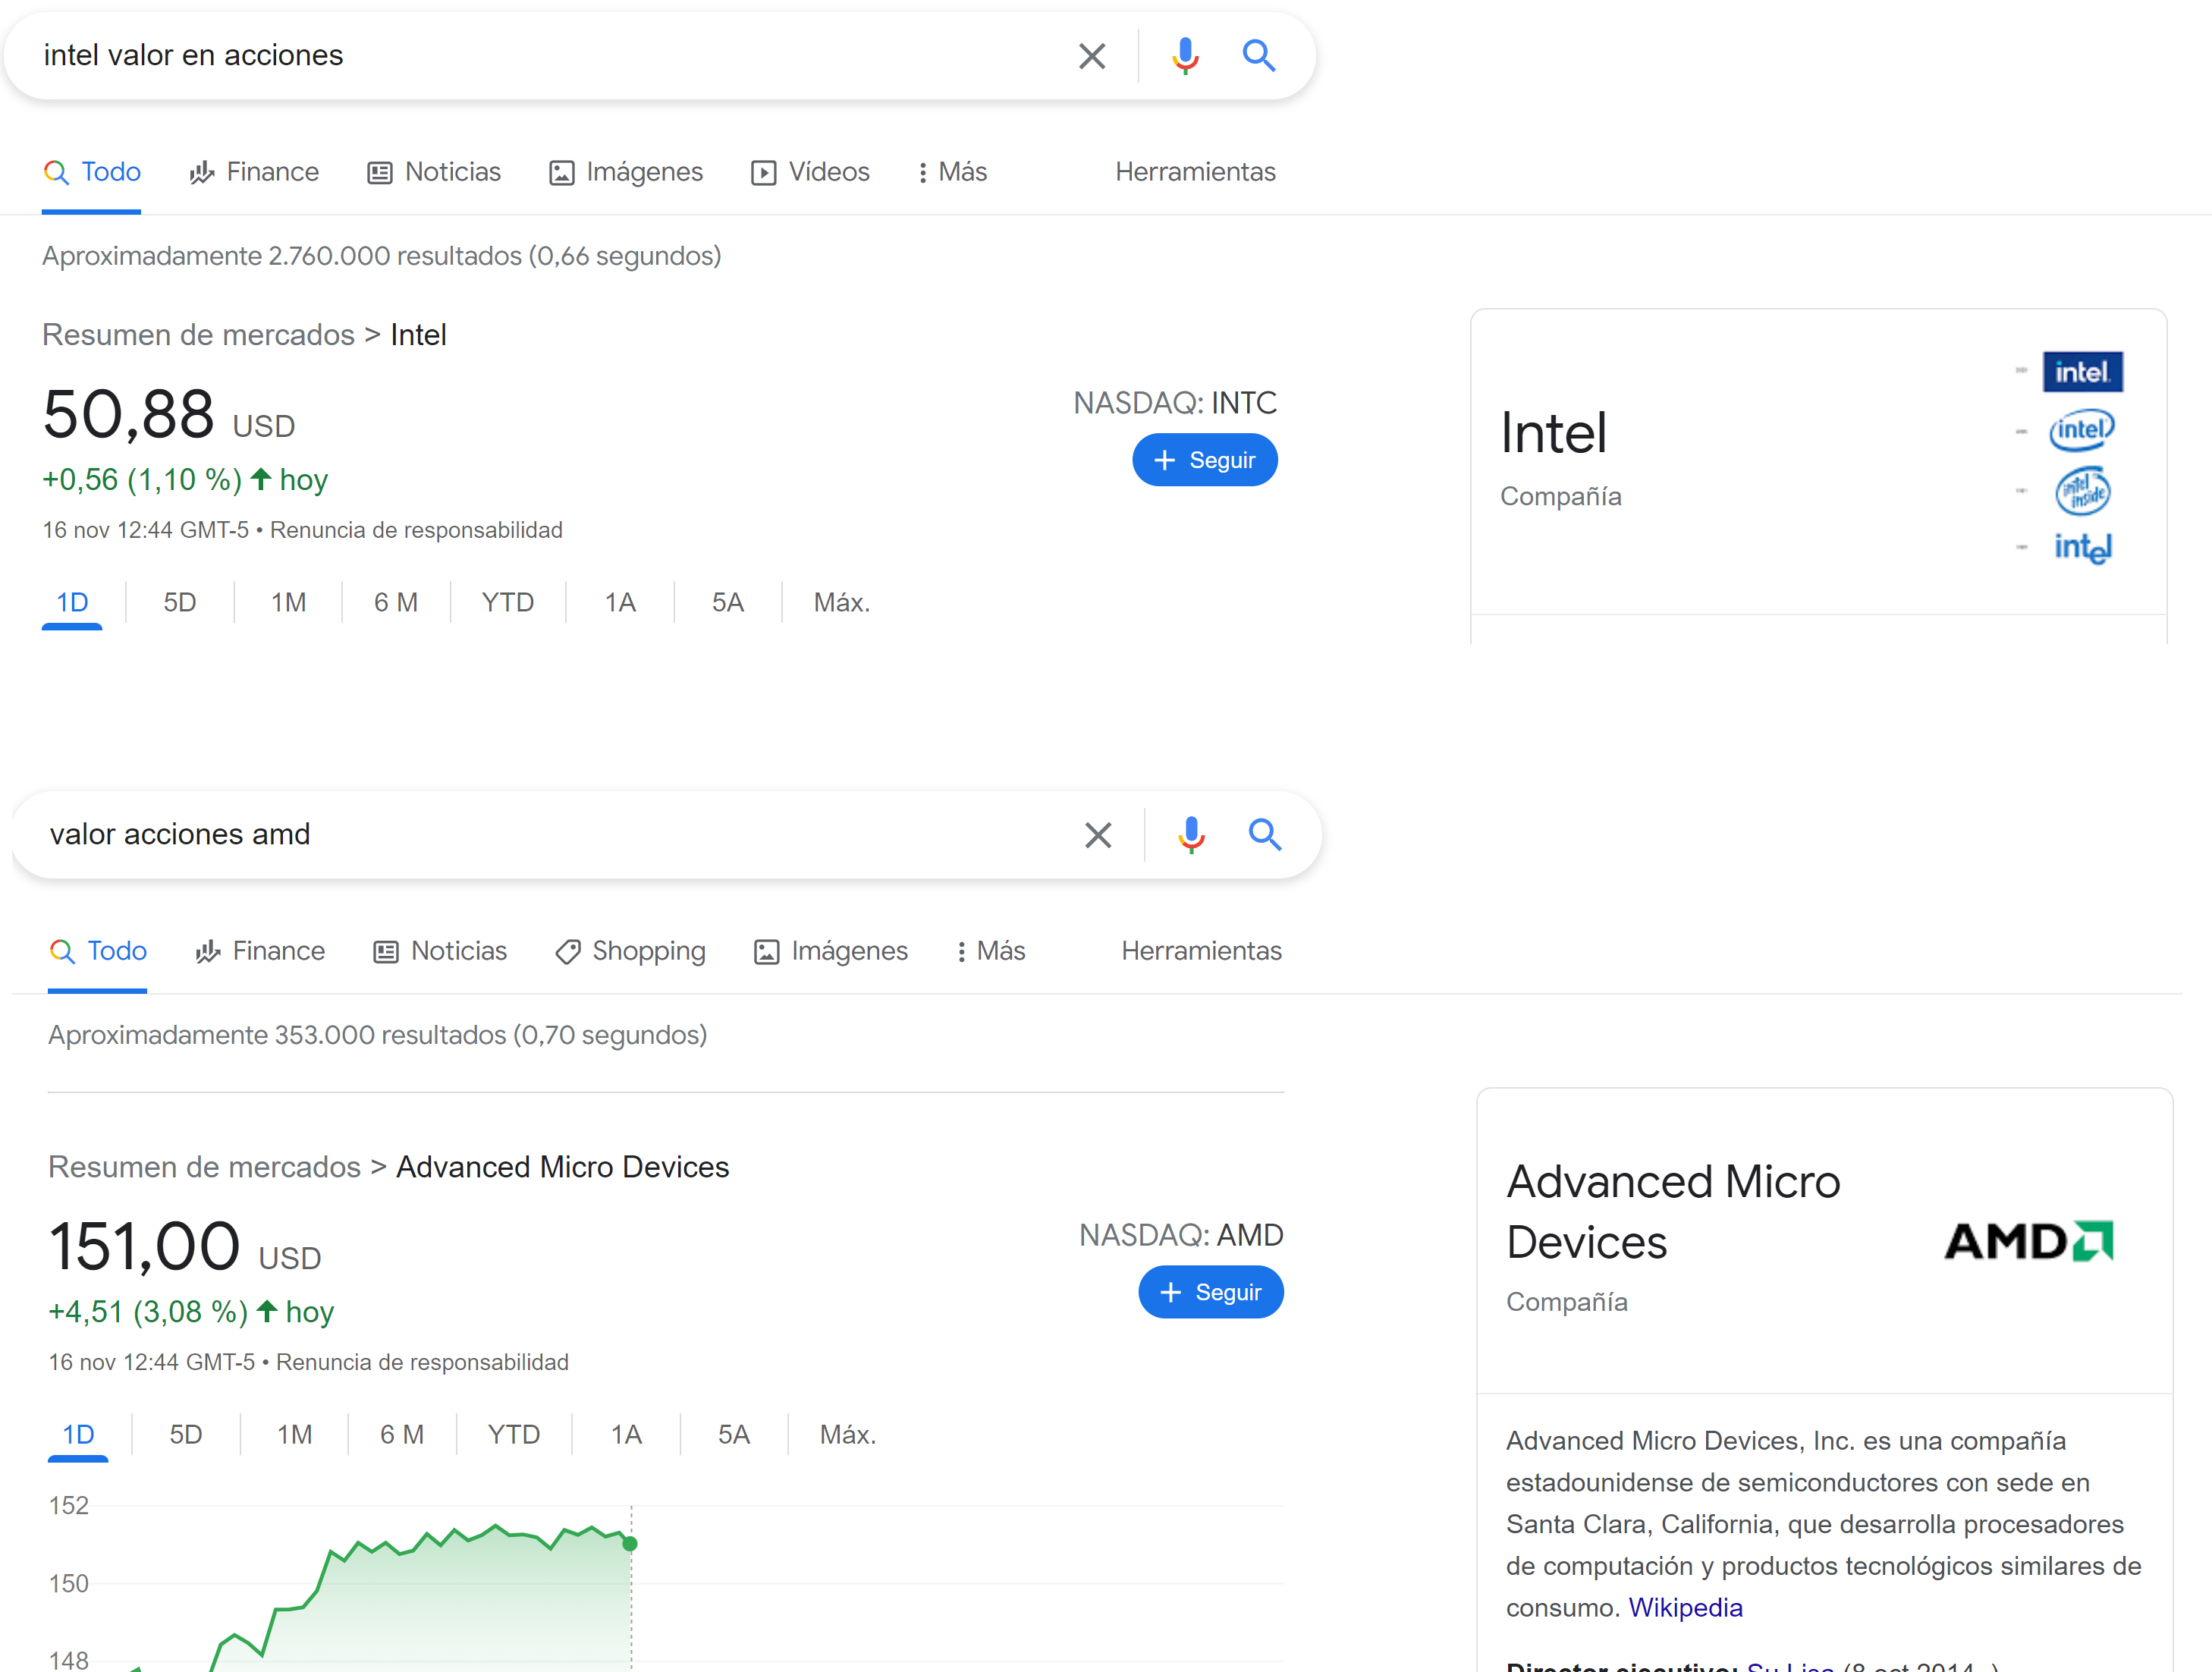
Task: Open Herramientas in Intel results
Action: 1195,172
